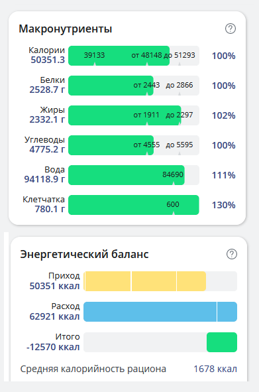Click the Вода progress bar
Screen dimensions: 259x392
point(134,175)
